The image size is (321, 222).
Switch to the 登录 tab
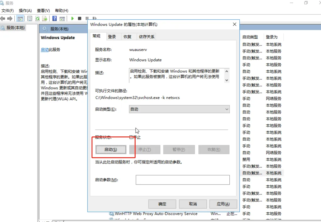point(112,36)
